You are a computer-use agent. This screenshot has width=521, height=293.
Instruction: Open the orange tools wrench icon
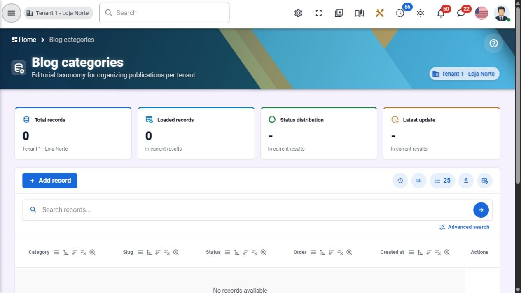click(380, 13)
